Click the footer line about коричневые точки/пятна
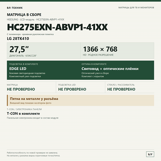 click(x=33, y=156)
